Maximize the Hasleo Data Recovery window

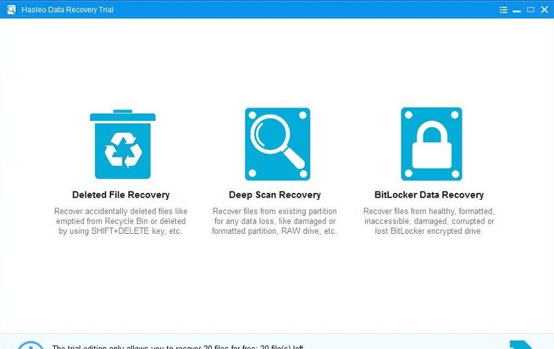[x=530, y=10]
